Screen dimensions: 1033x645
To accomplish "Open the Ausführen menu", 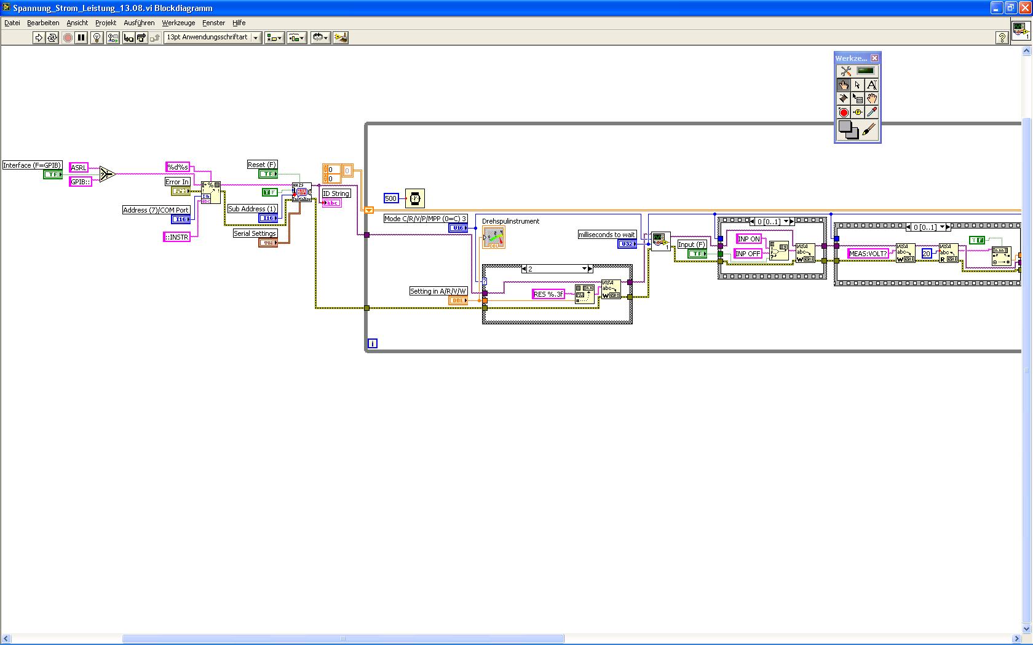I will 139,23.
